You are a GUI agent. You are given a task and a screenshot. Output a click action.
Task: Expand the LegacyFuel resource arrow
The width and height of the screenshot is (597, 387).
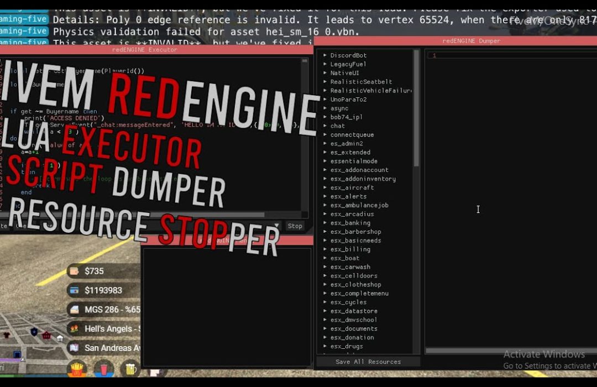point(325,64)
